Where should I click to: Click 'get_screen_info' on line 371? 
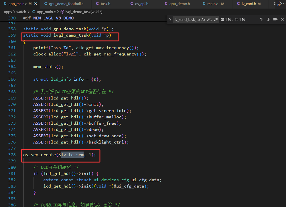(108, 111)
